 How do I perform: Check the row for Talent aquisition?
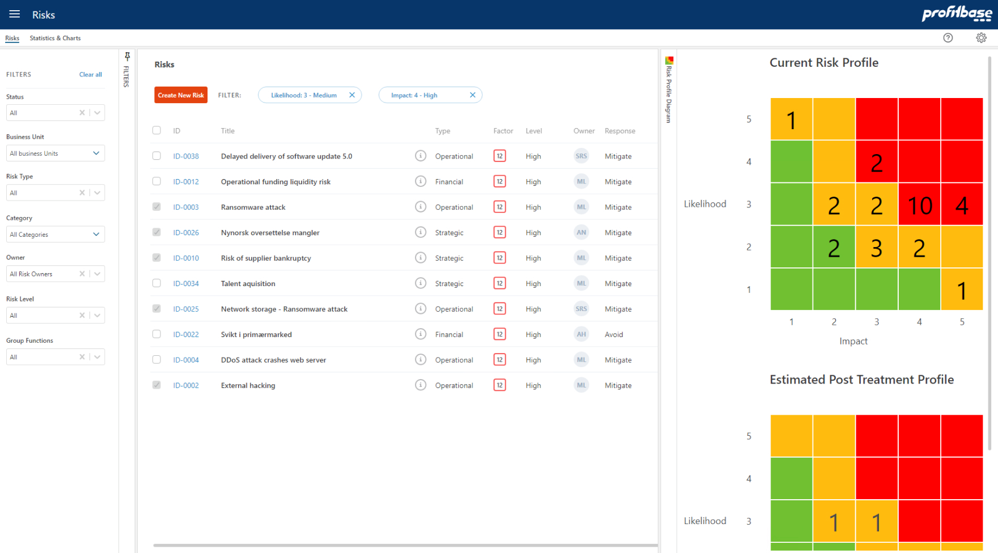pyautogui.click(x=157, y=283)
